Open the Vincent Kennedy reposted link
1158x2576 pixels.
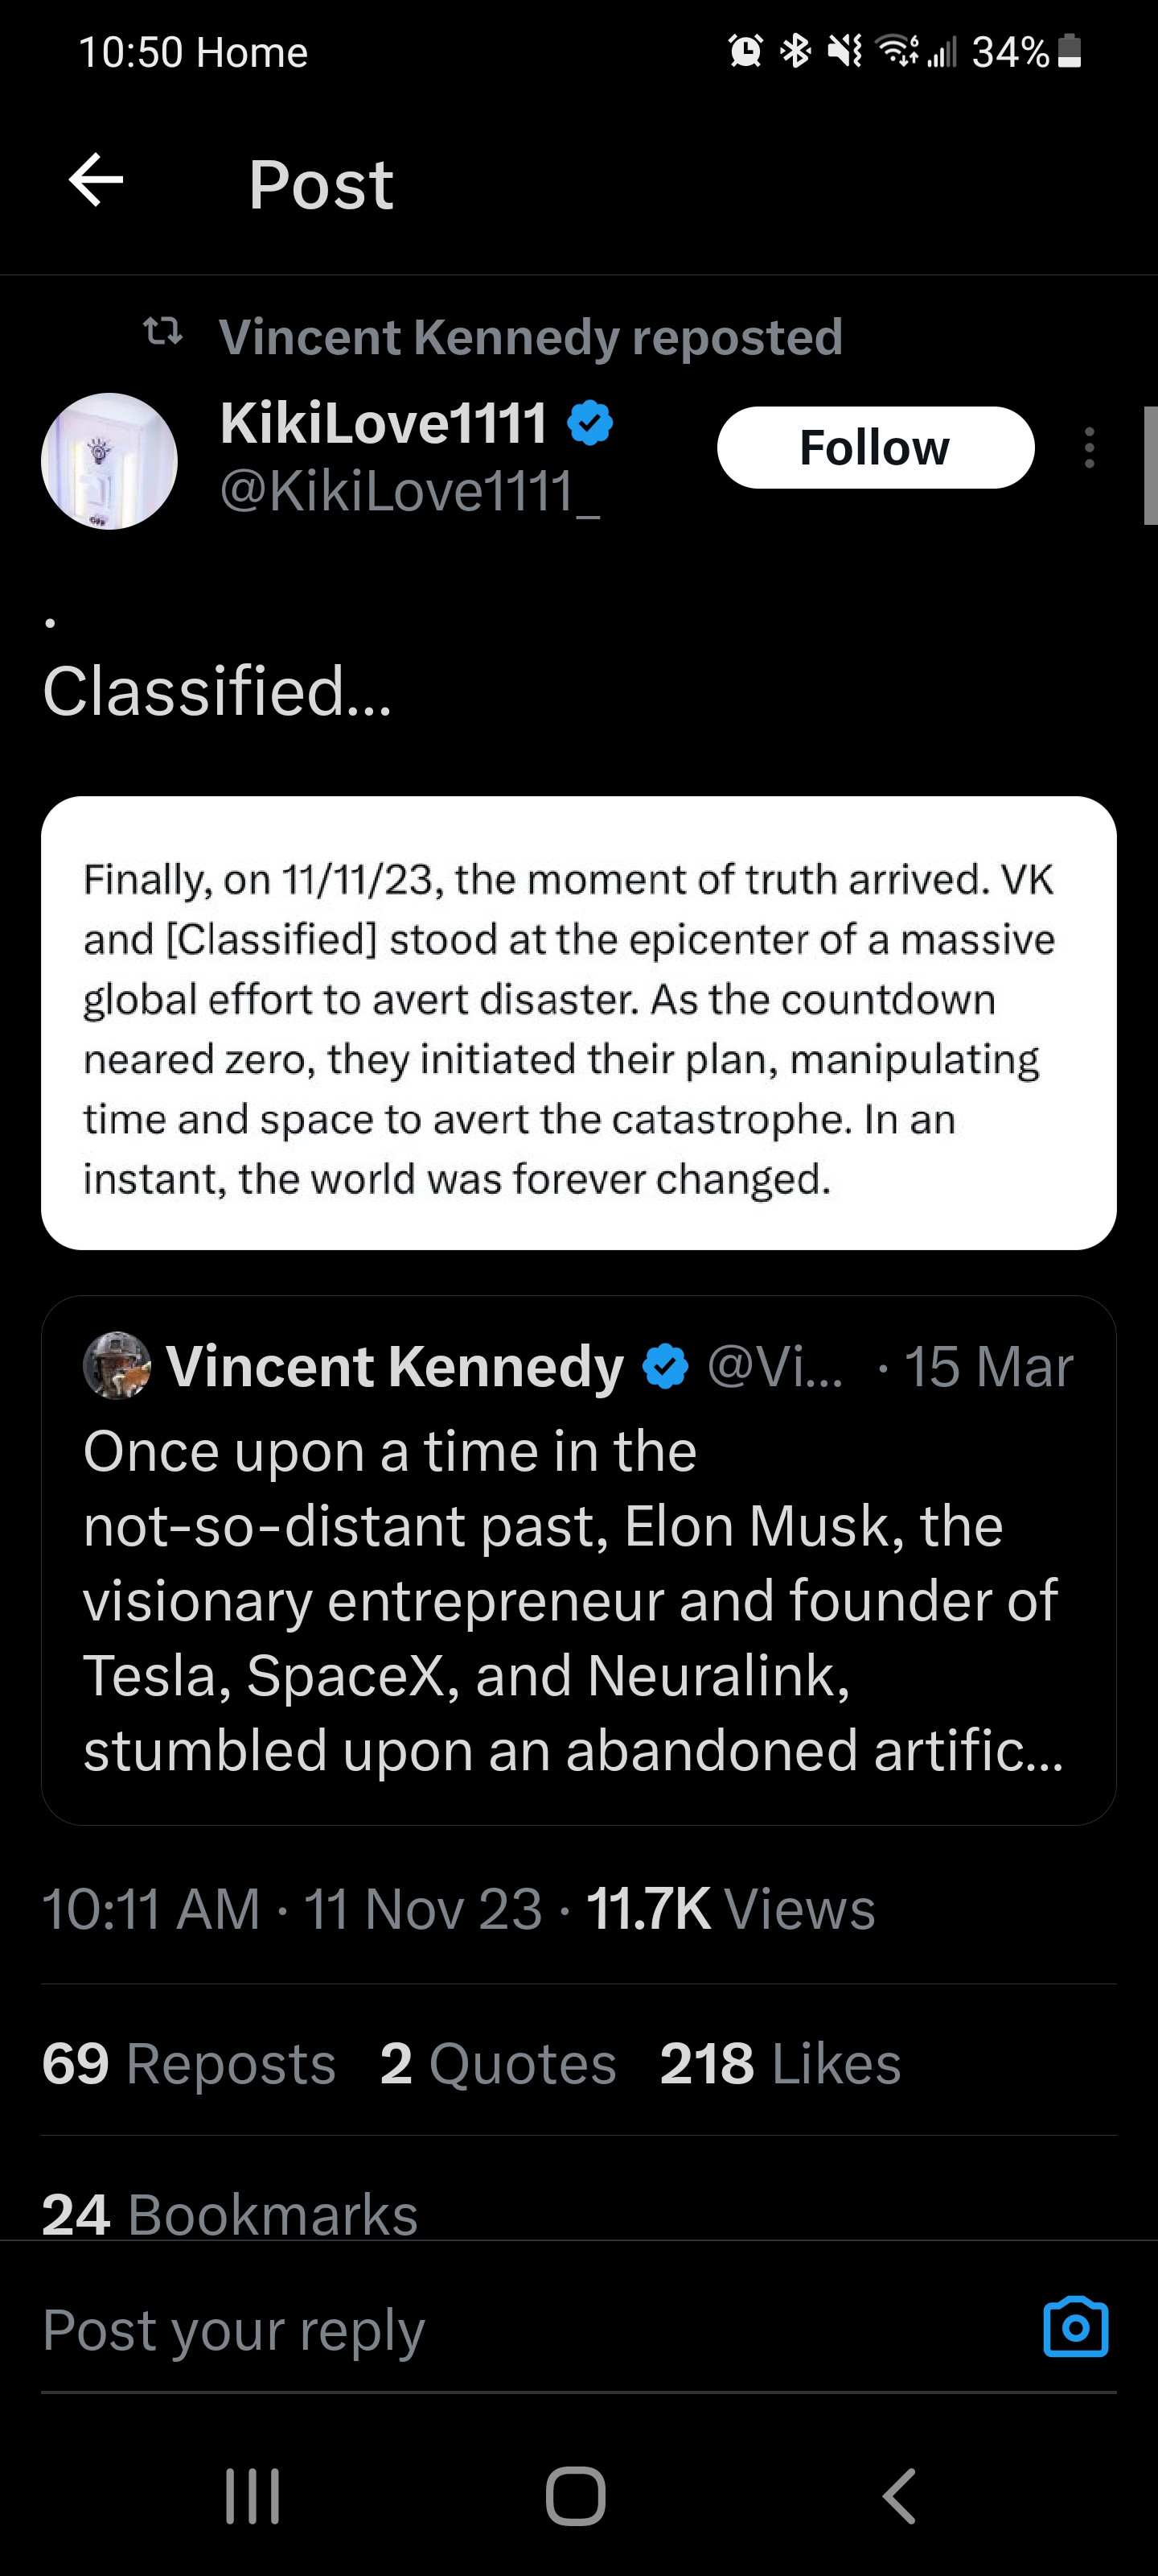click(x=529, y=337)
